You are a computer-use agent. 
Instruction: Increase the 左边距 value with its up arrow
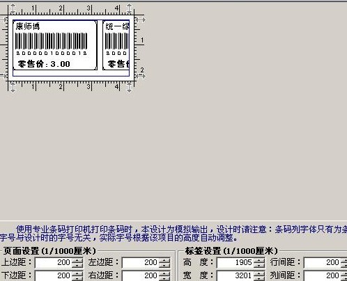(x=164, y=260)
